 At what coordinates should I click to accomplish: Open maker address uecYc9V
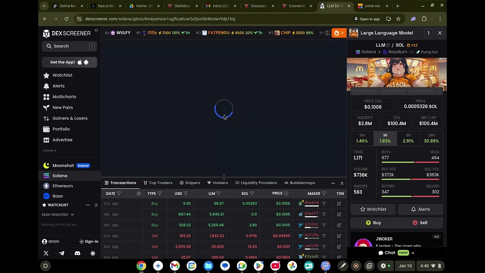(x=311, y=246)
